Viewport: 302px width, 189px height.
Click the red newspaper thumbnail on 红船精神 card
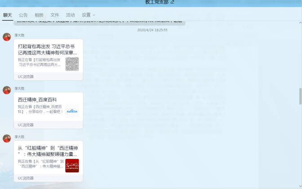pyautogui.click(x=72, y=165)
